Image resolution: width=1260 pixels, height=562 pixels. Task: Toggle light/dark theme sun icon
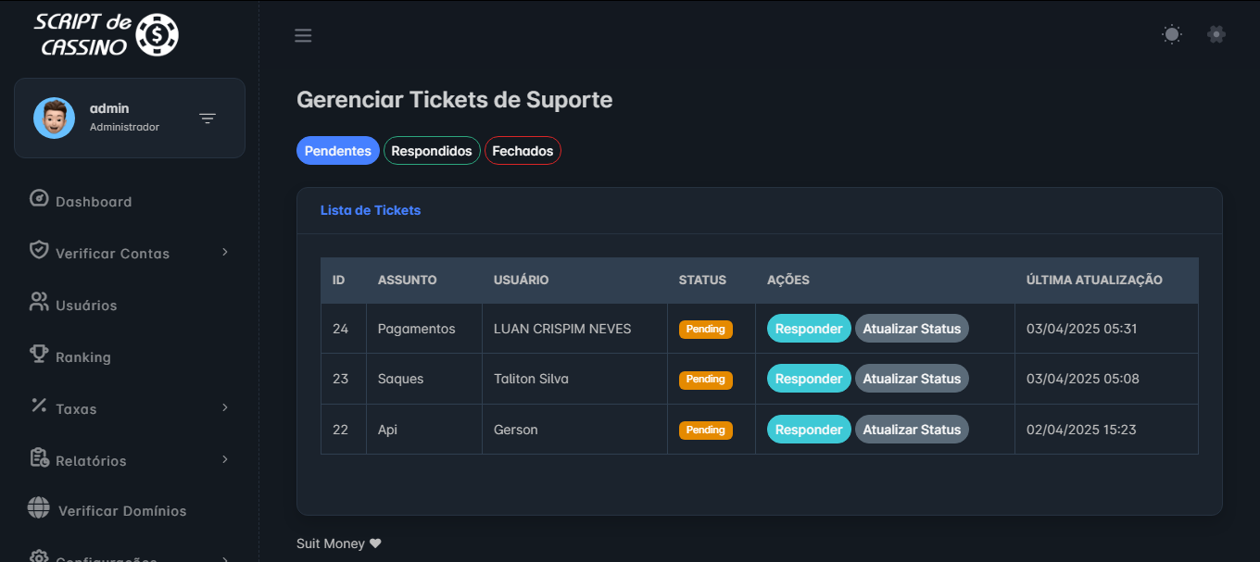tap(1172, 34)
